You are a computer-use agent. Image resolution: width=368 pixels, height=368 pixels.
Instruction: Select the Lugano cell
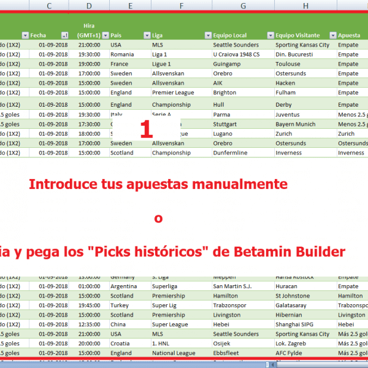click(243, 134)
